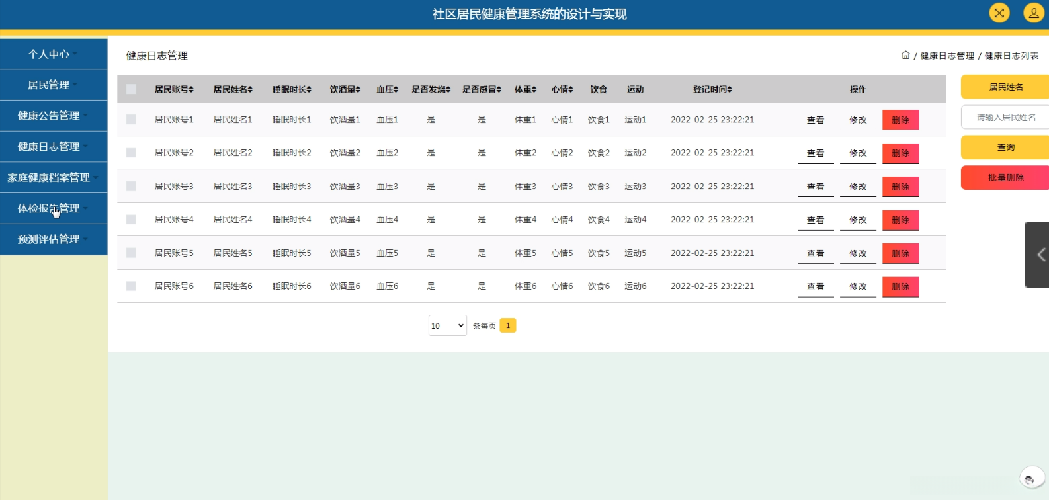Click 修改 for row 居民账号6
Screen dimensions: 1049x500
coord(858,287)
